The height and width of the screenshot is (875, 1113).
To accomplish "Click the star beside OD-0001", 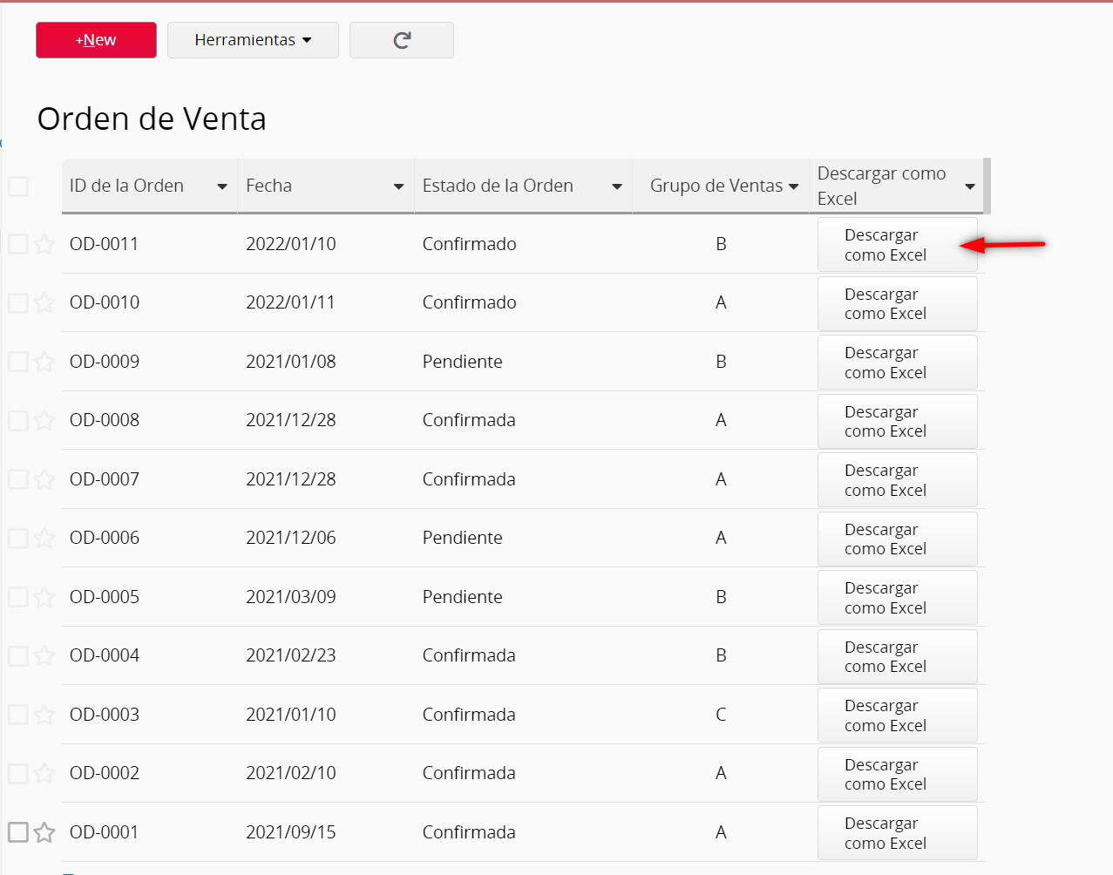I will point(44,832).
